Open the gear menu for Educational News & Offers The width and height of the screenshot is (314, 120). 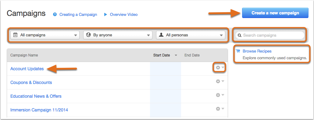tap(220, 95)
